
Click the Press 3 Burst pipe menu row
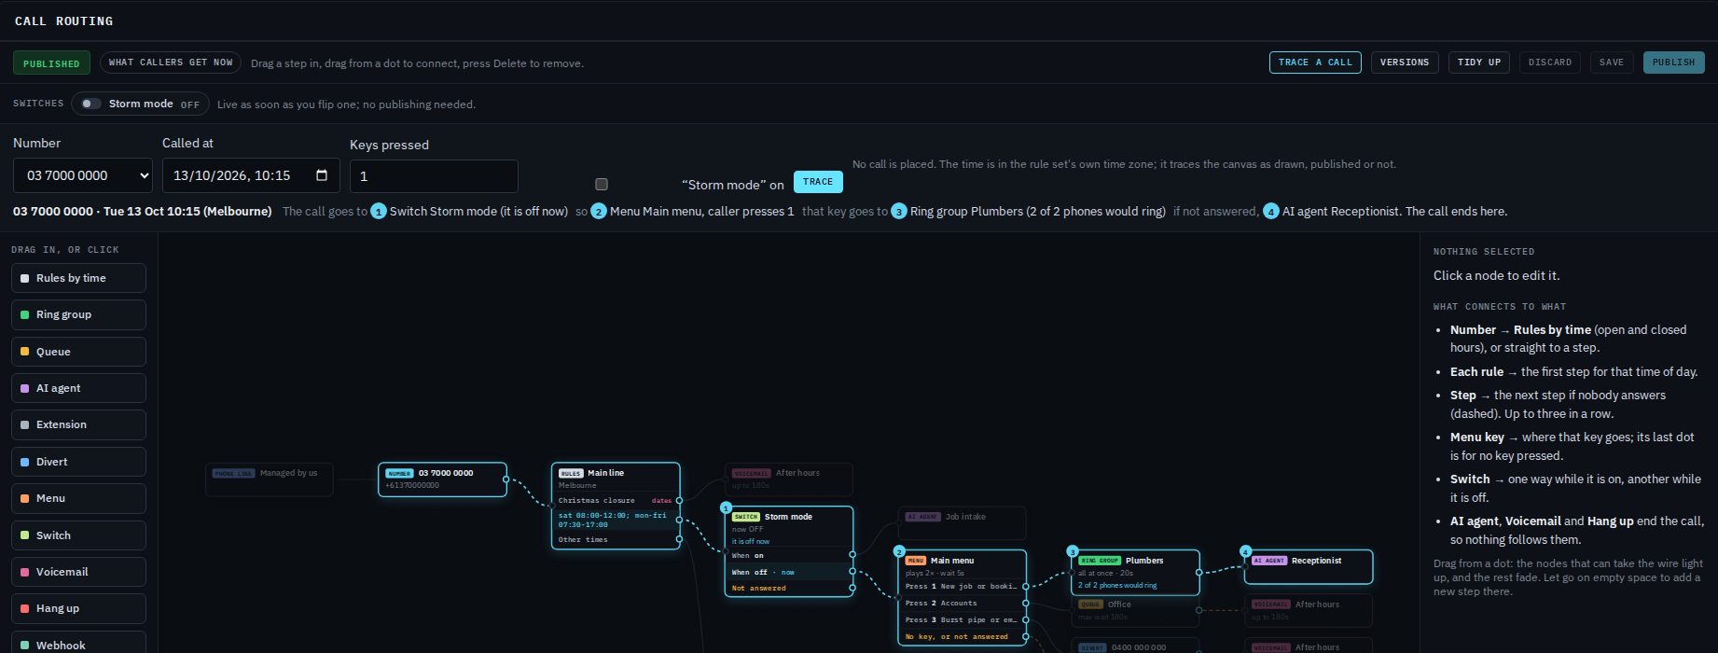coord(962,620)
